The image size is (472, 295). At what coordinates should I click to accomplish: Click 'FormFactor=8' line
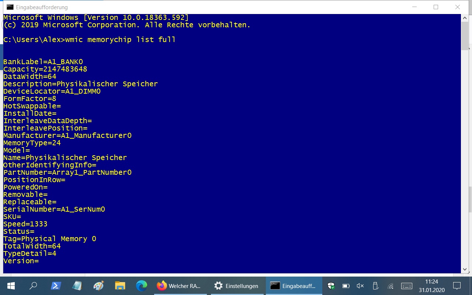[x=30, y=98]
